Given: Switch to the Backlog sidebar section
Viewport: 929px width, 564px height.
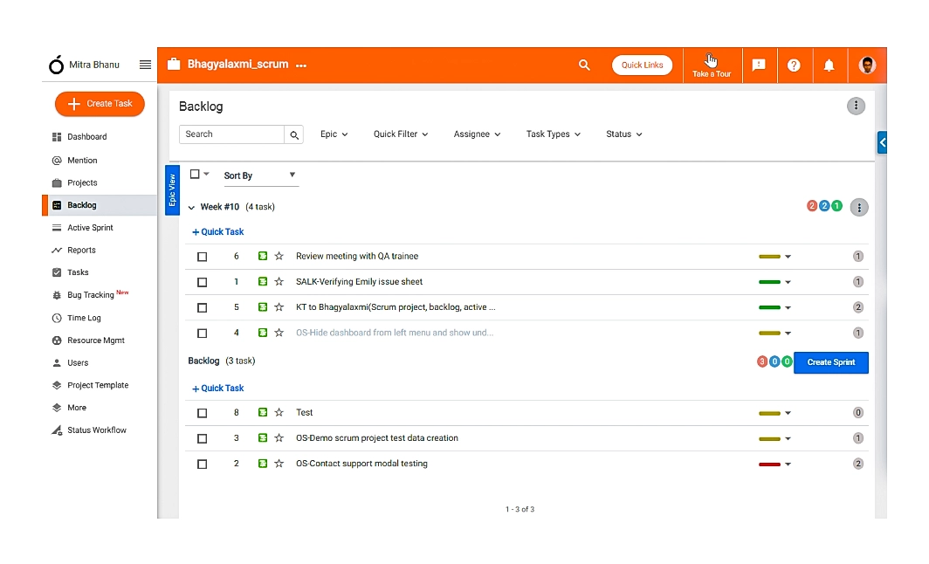Looking at the screenshot, I should pyautogui.click(x=82, y=204).
